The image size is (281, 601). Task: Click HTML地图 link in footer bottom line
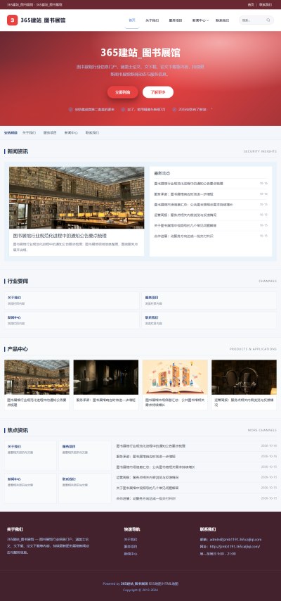coord(171,583)
